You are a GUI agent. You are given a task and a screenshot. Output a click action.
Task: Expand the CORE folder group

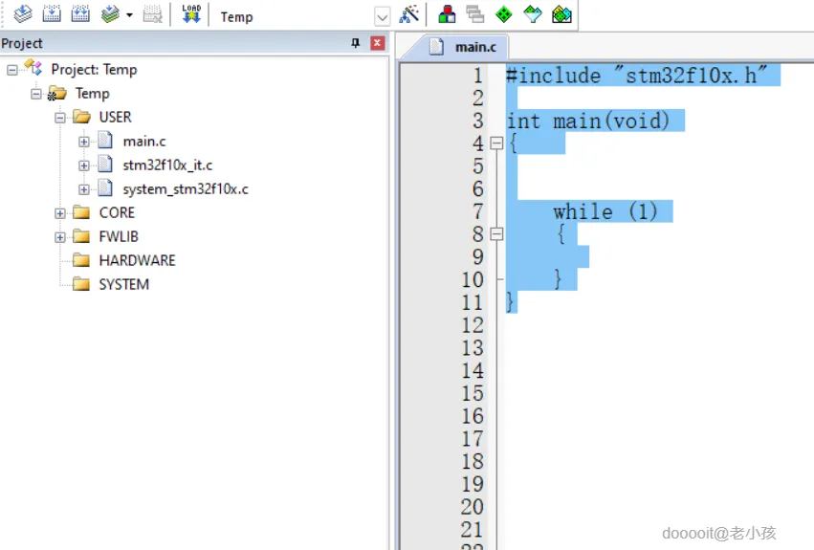[x=60, y=213]
